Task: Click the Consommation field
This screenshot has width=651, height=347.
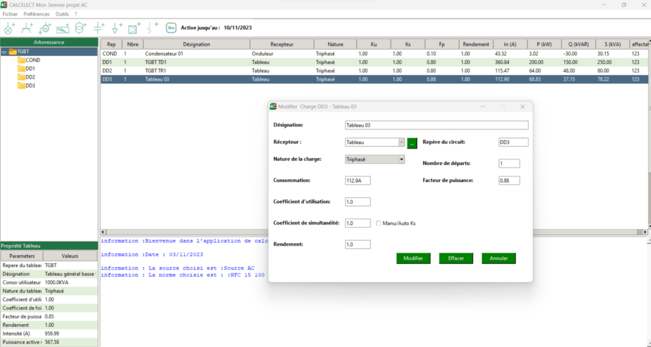Action: (x=358, y=181)
